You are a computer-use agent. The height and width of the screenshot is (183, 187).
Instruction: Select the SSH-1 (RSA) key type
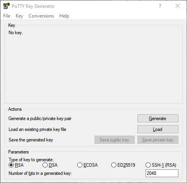(161, 165)
